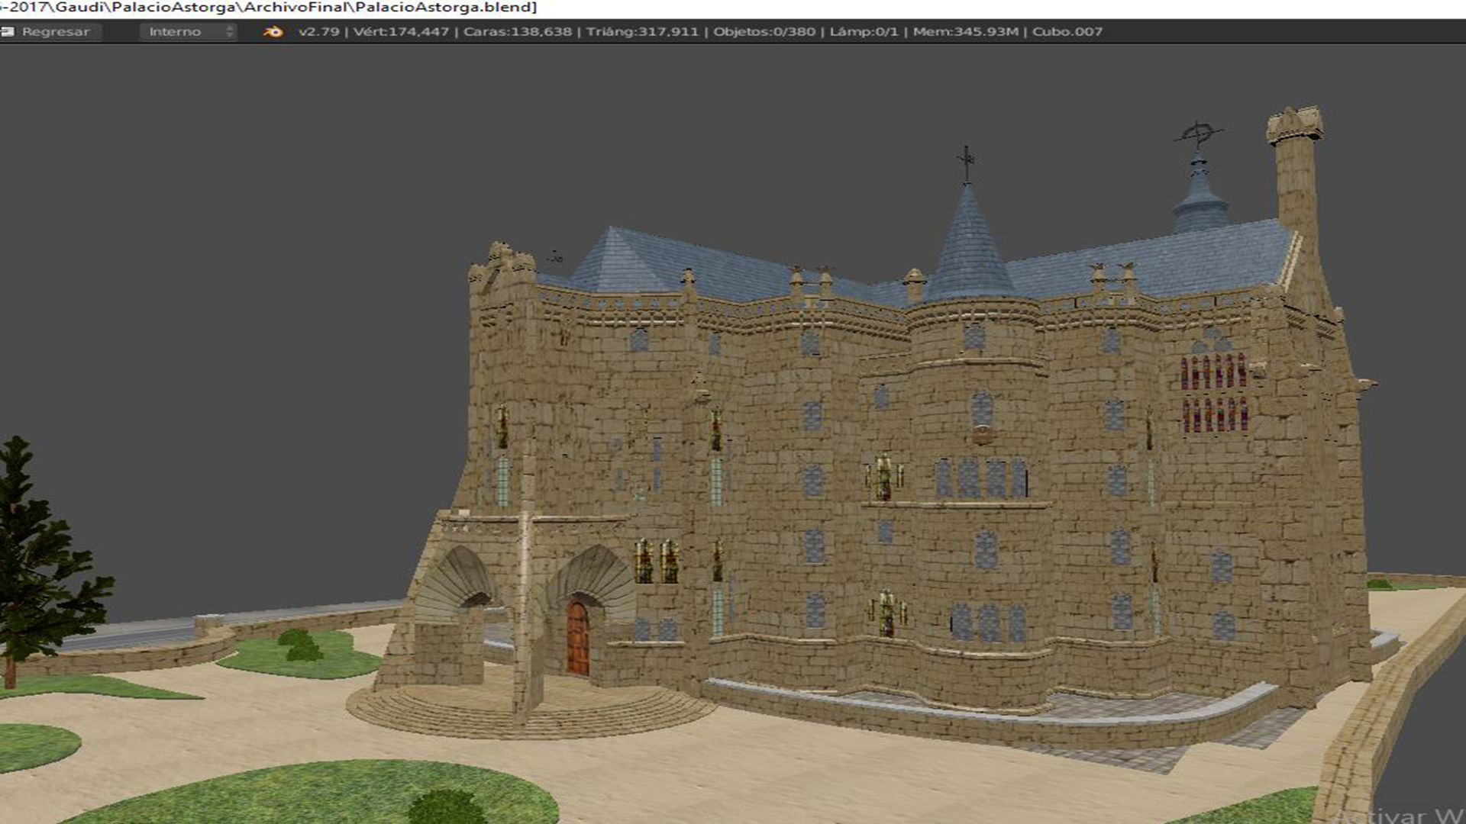Click the v2.79 version text

pos(318,31)
